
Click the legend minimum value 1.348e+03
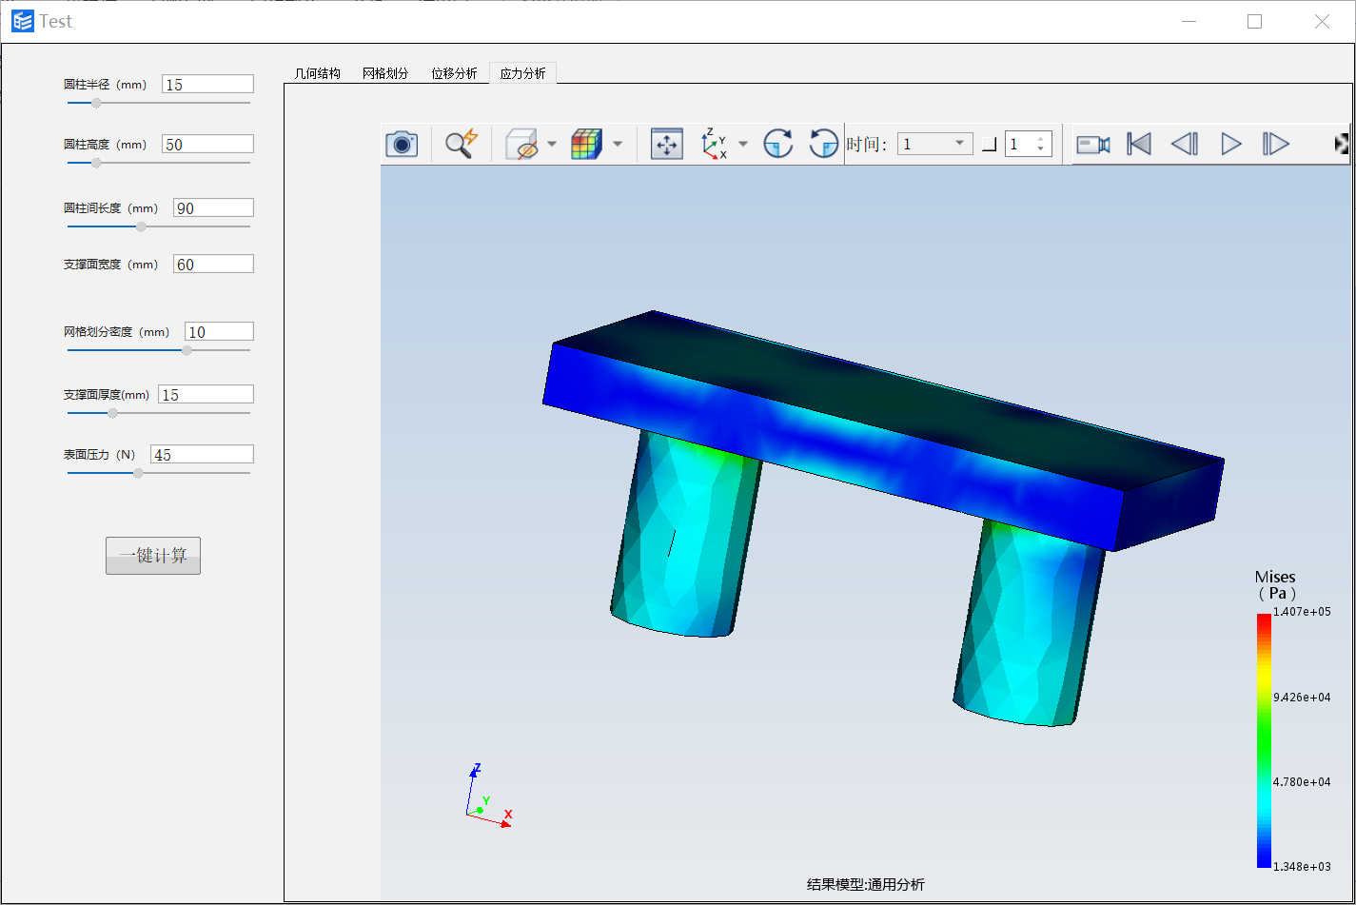click(1302, 866)
